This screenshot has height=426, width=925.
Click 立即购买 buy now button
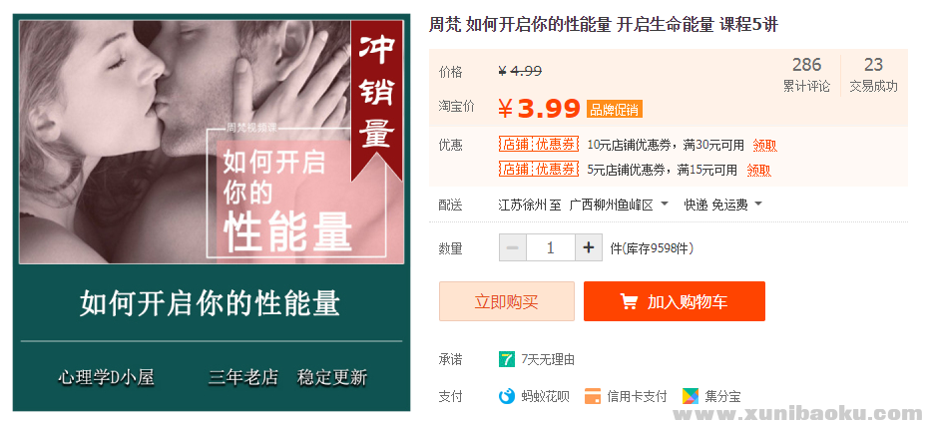(x=507, y=301)
